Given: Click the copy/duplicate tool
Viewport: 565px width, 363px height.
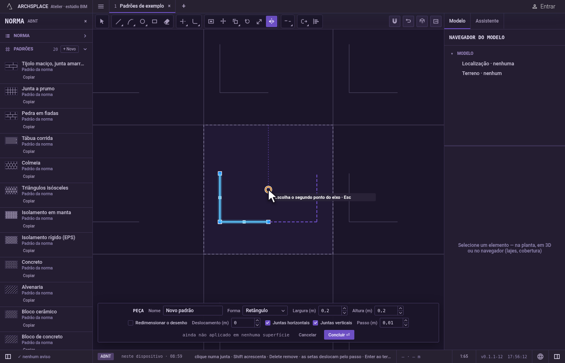Looking at the screenshot, I should click(x=235, y=21).
